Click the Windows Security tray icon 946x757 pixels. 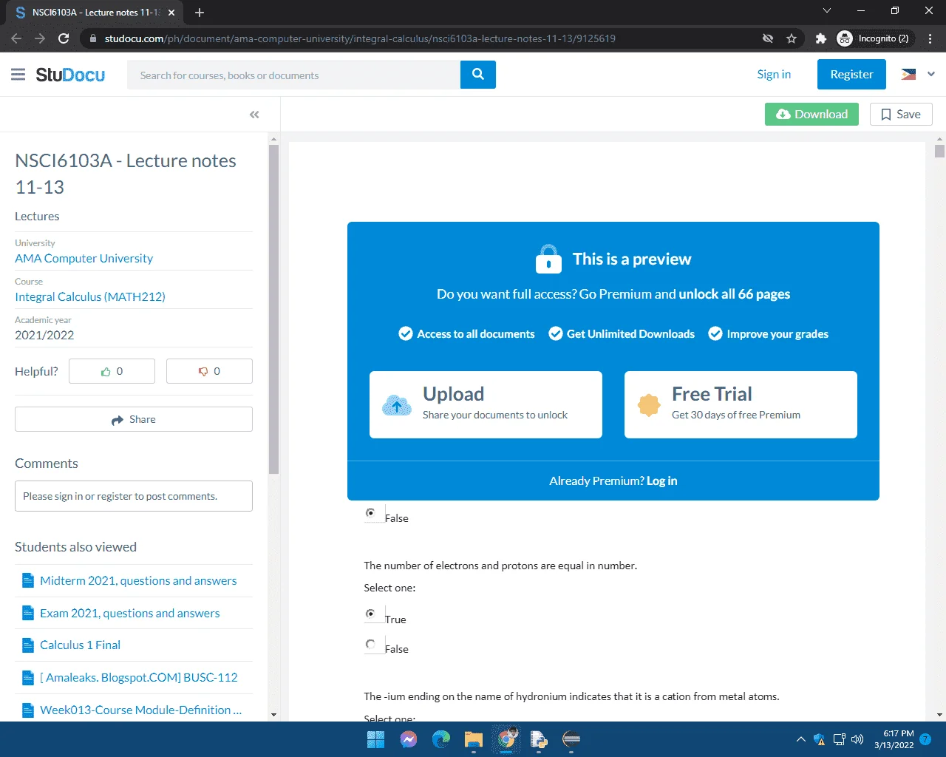point(819,739)
